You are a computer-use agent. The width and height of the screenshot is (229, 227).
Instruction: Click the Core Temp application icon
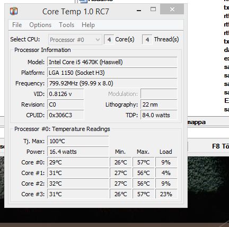(x=14, y=11)
